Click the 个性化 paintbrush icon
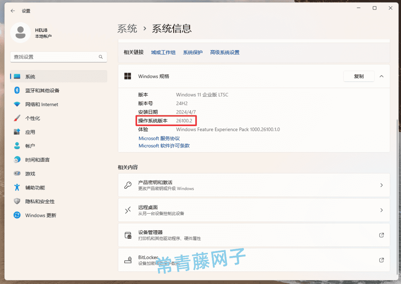 click(x=17, y=118)
